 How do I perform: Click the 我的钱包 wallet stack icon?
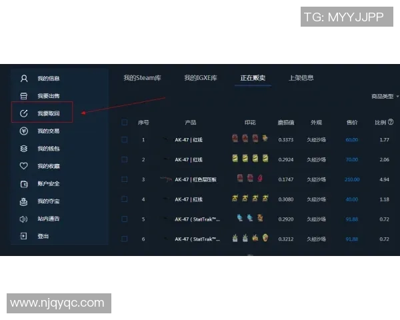(x=24, y=149)
